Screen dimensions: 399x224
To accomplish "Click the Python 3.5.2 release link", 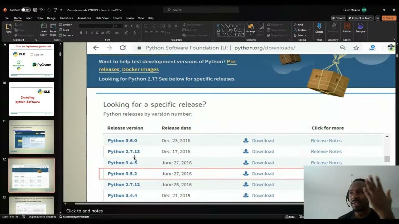I will [x=122, y=174].
